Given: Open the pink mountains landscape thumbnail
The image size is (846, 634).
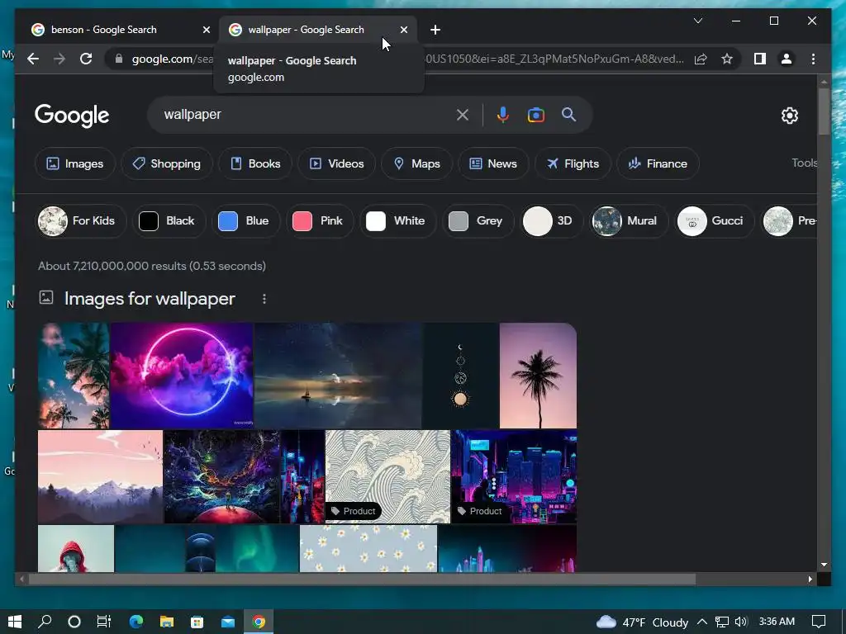Looking at the screenshot, I should tap(100, 476).
